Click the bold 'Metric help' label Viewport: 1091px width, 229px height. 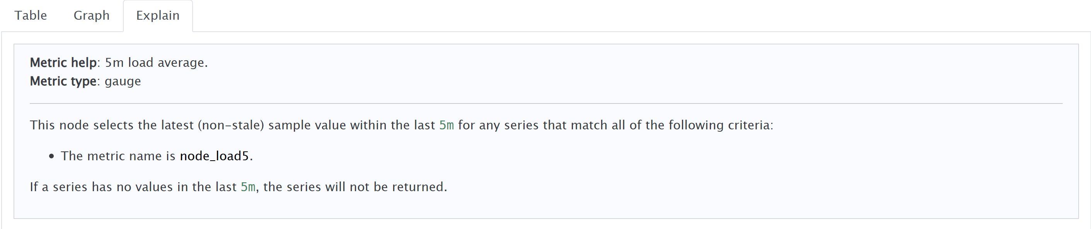coord(63,63)
